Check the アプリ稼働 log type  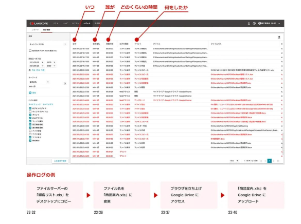30,131
